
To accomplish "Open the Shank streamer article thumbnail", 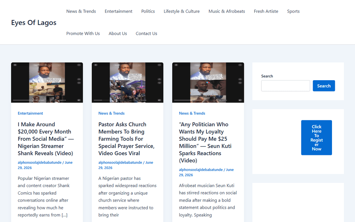I will [47, 83].
